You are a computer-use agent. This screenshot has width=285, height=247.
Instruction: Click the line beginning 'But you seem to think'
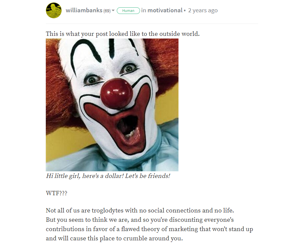[x=140, y=220]
